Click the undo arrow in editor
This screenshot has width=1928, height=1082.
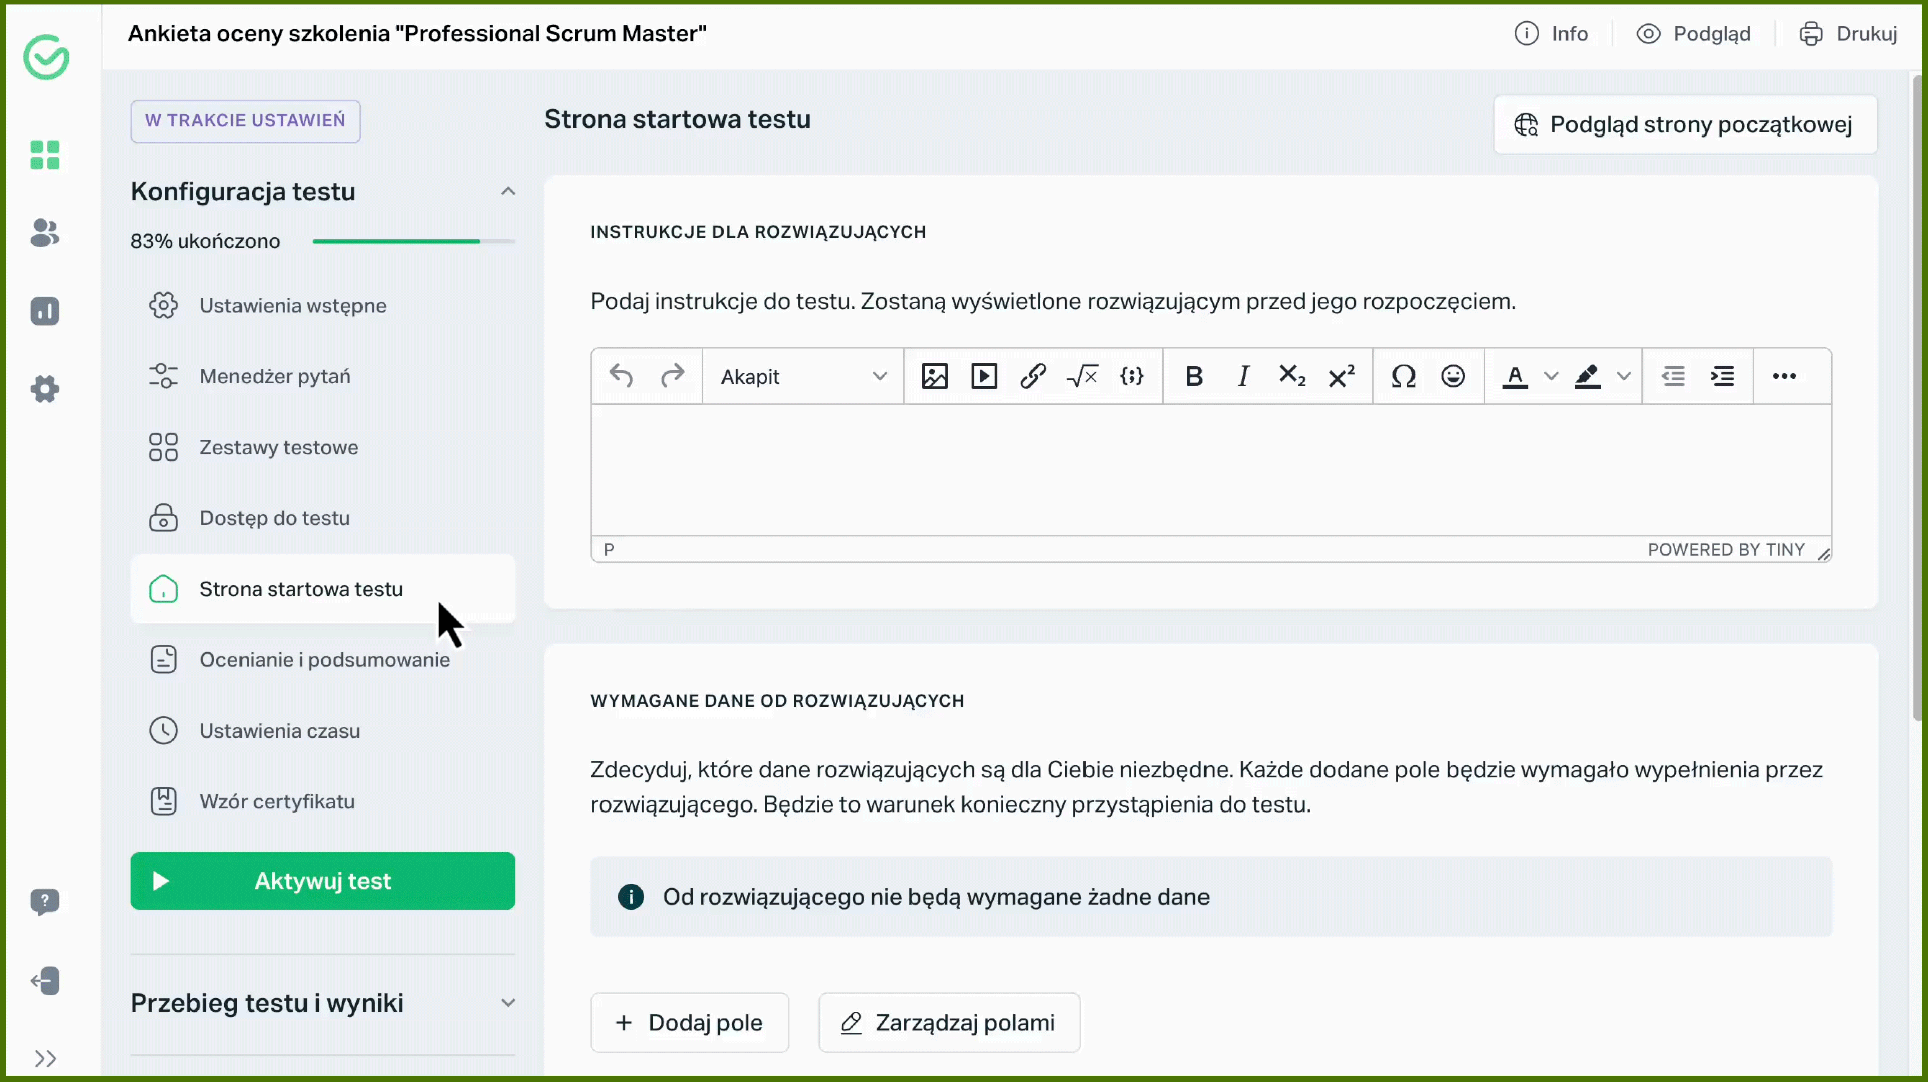[621, 376]
